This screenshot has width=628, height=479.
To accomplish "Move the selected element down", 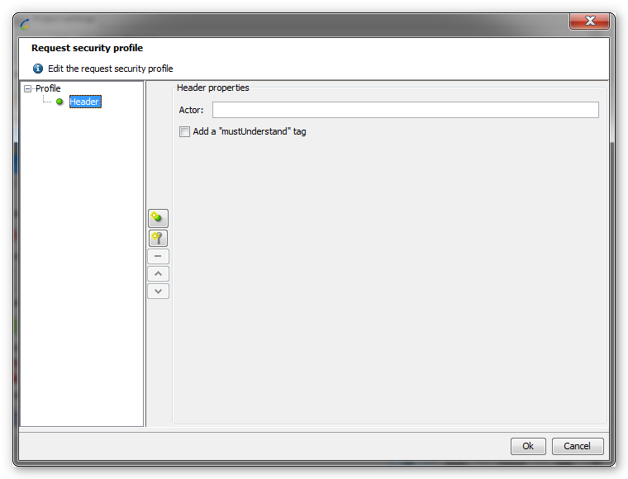I will 158,291.
